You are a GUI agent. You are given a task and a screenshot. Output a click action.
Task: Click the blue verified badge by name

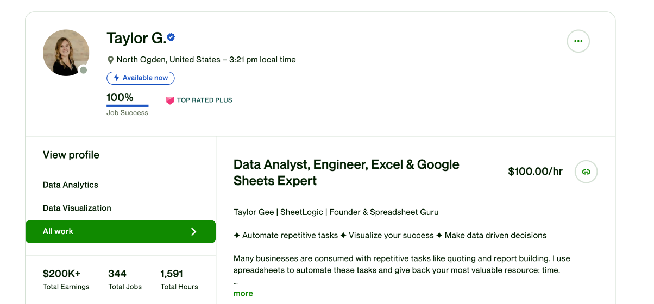point(171,37)
